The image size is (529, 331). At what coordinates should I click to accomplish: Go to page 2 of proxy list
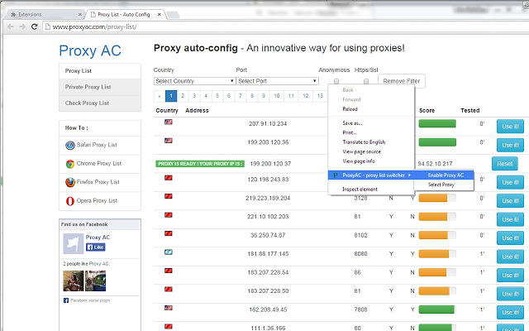(183, 96)
